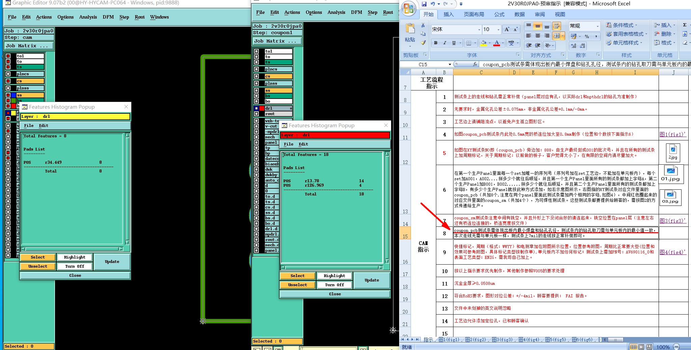691x350 pixels.
Task: Click the insert function fx icon
Action: click(475, 64)
